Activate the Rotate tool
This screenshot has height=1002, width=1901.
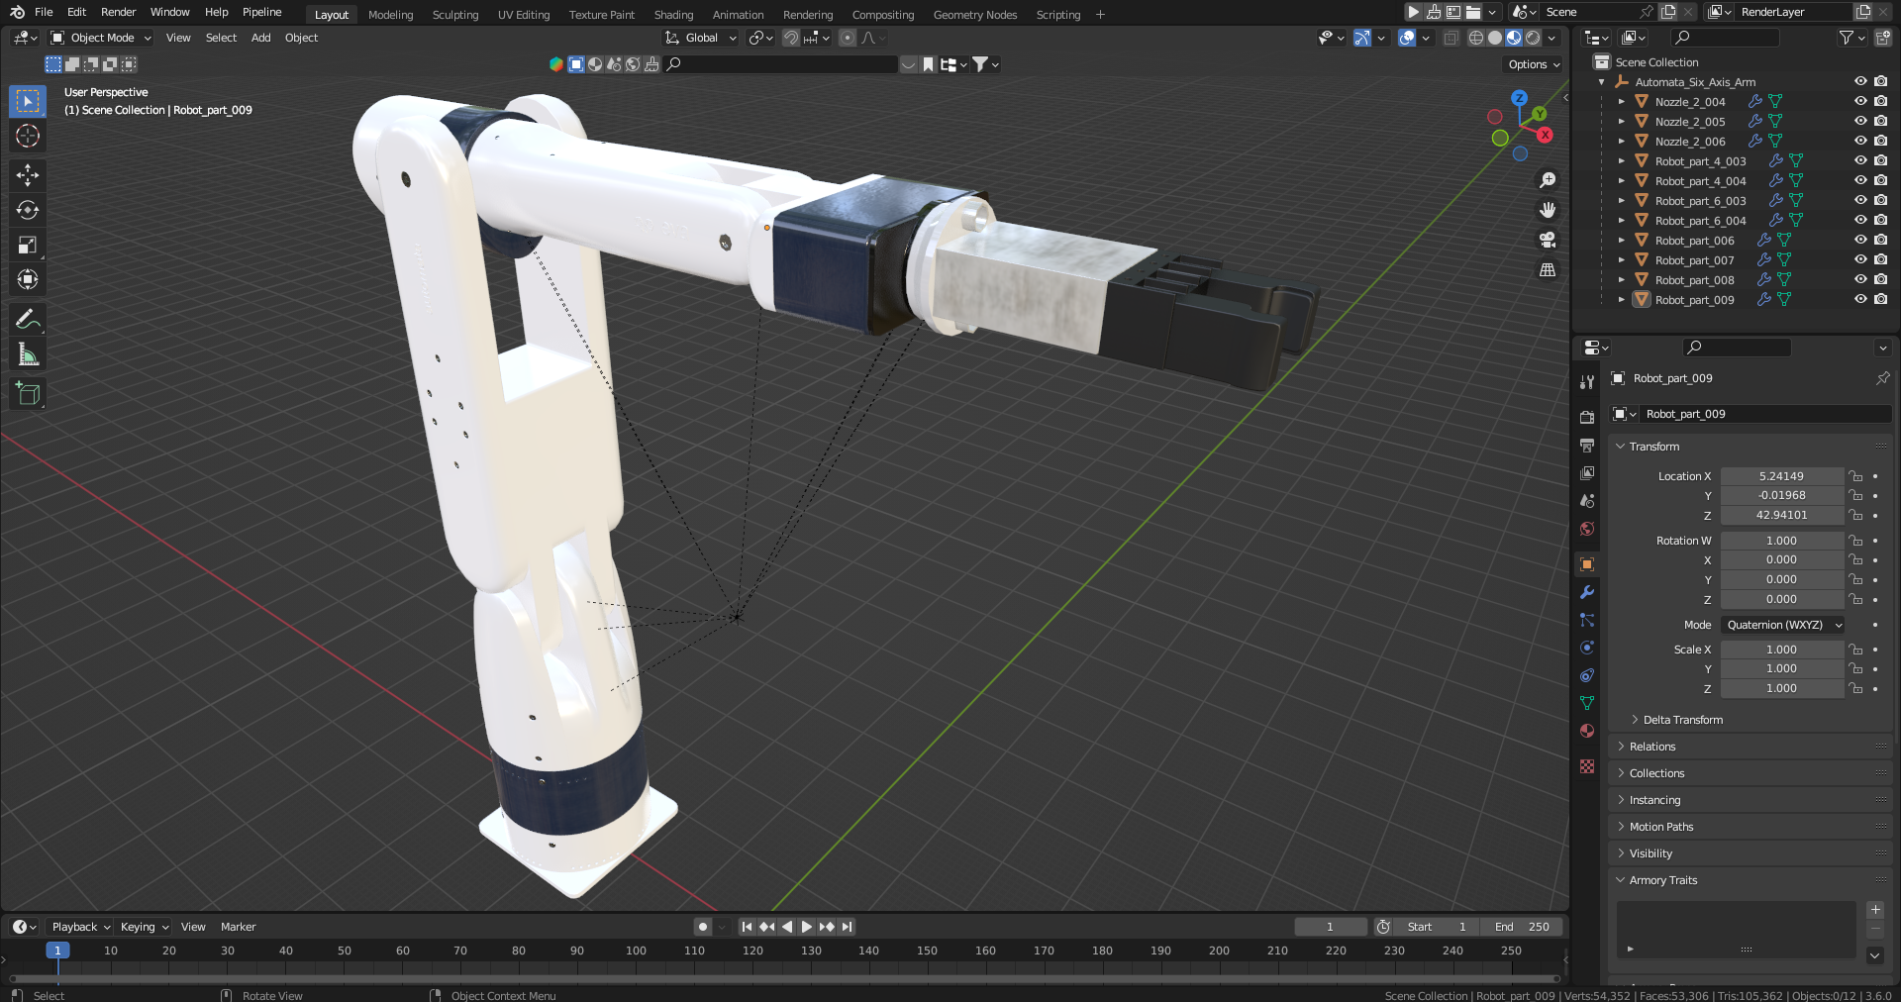pyautogui.click(x=28, y=210)
